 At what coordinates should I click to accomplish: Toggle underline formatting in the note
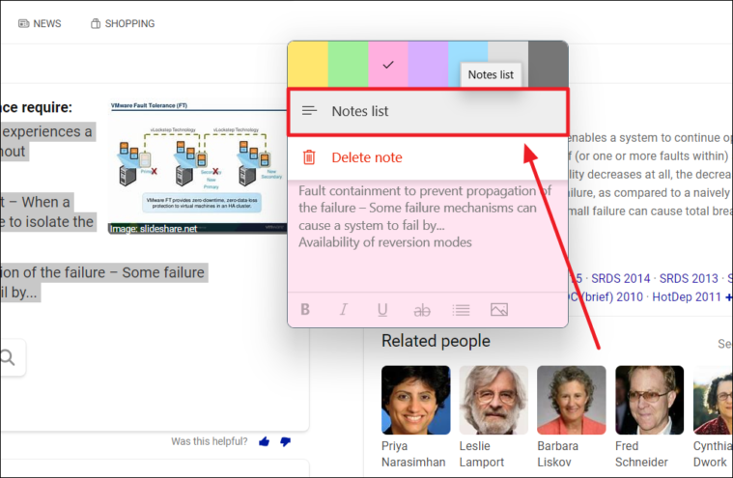click(382, 310)
